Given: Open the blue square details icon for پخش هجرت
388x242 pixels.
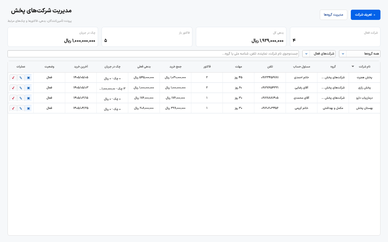Looking at the screenshot, I should pos(29,78).
